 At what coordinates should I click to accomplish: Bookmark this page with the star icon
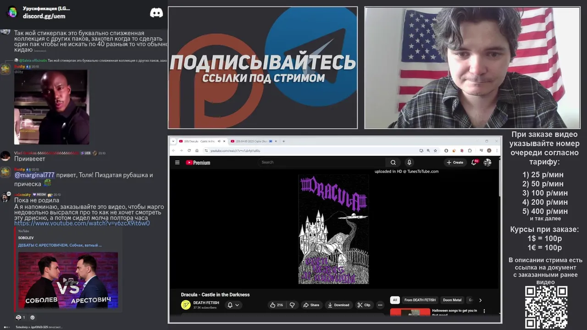click(x=435, y=150)
